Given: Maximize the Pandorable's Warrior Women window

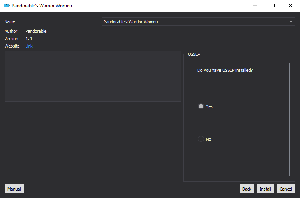Looking at the screenshot, I should click(x=273, y=5).
